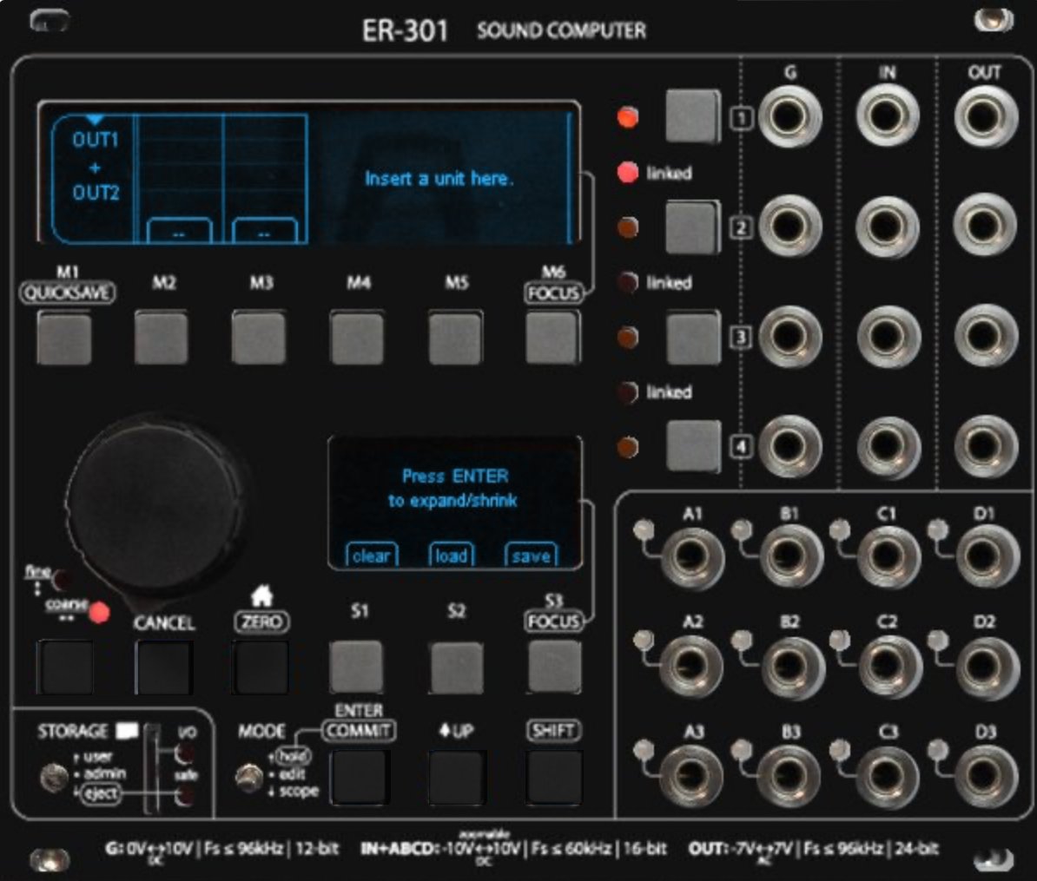This screenshot has width=1037, height=881.
Task: Toggle the linked LED between channels 2 and 3
Action: click(628, 282)
